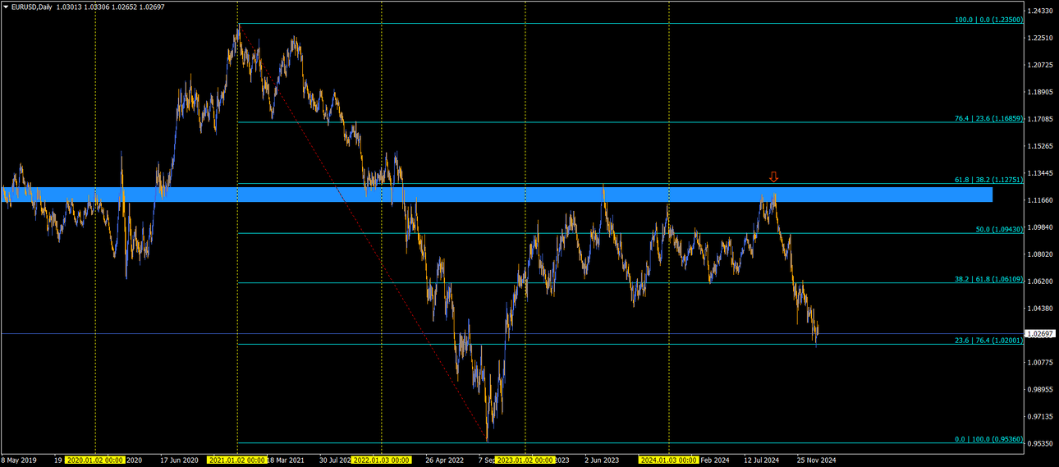Click the 2023.01.02 00:00 date marker
The height and width of the screenshot is (467, 1059).
(525, 460)
